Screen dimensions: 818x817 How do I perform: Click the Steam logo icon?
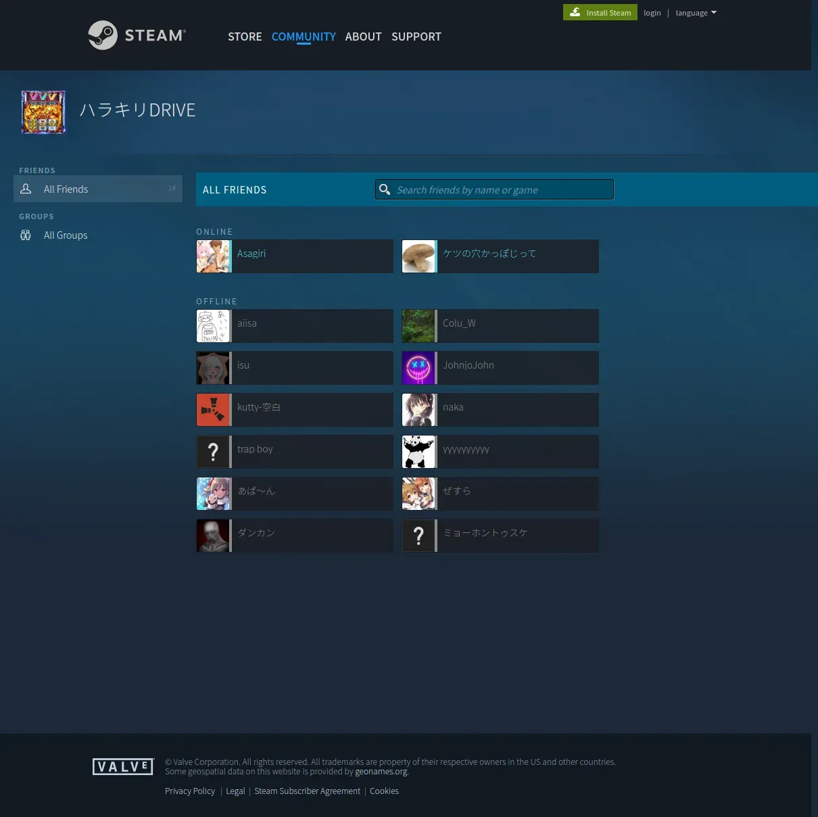(x=103, y=35)
